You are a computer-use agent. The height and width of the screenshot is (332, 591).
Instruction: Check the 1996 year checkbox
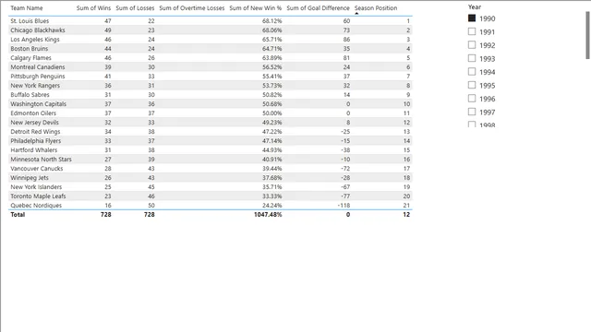[x=472, y=99]
